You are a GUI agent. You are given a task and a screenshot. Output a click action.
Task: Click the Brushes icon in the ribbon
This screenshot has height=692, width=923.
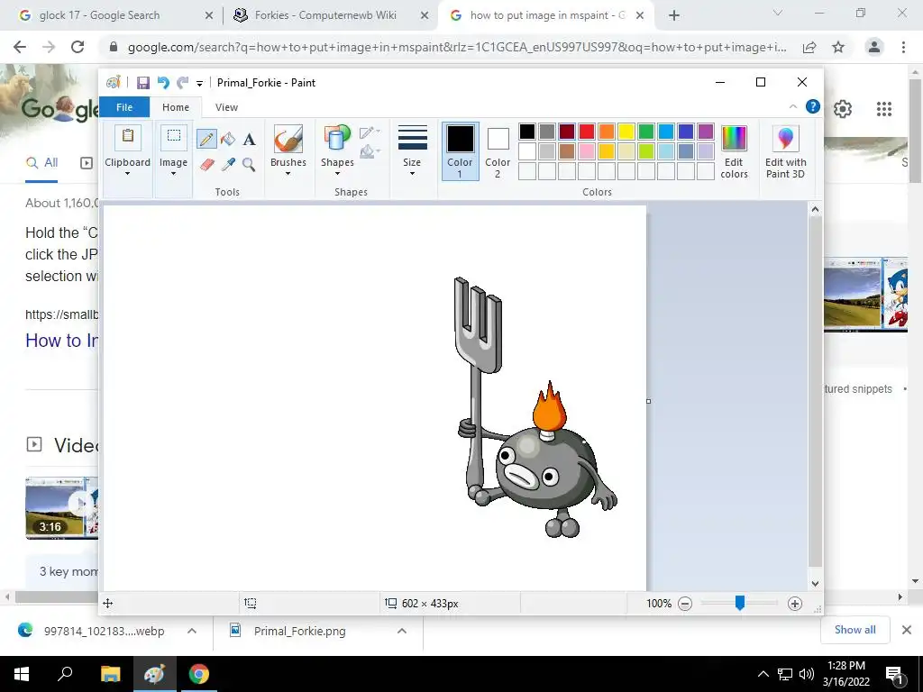288,139
